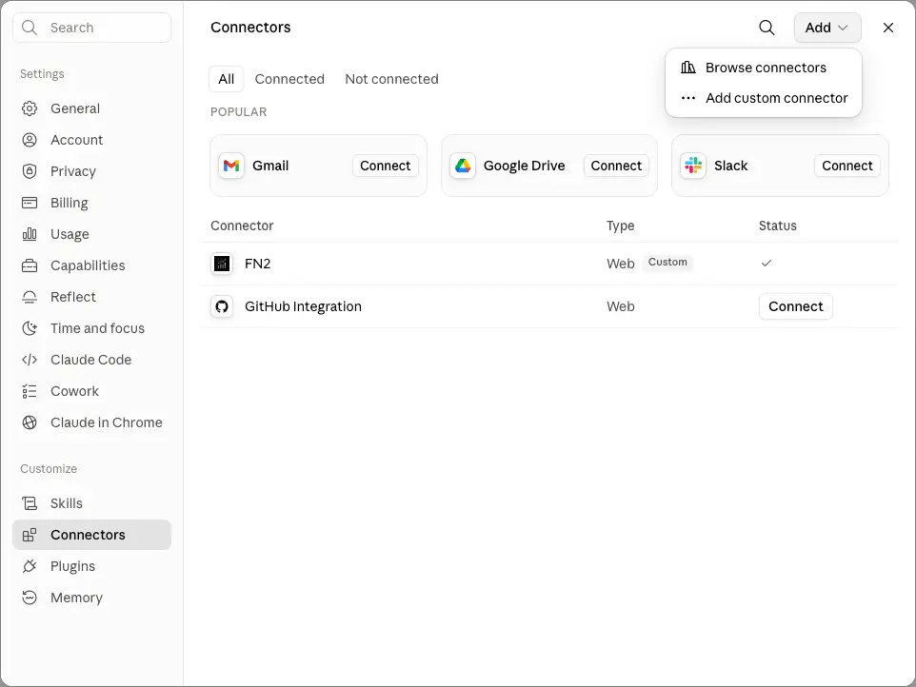Click the Time and focus moon icon
Viewport: 916px width, 687px height.
coord(30,328)
